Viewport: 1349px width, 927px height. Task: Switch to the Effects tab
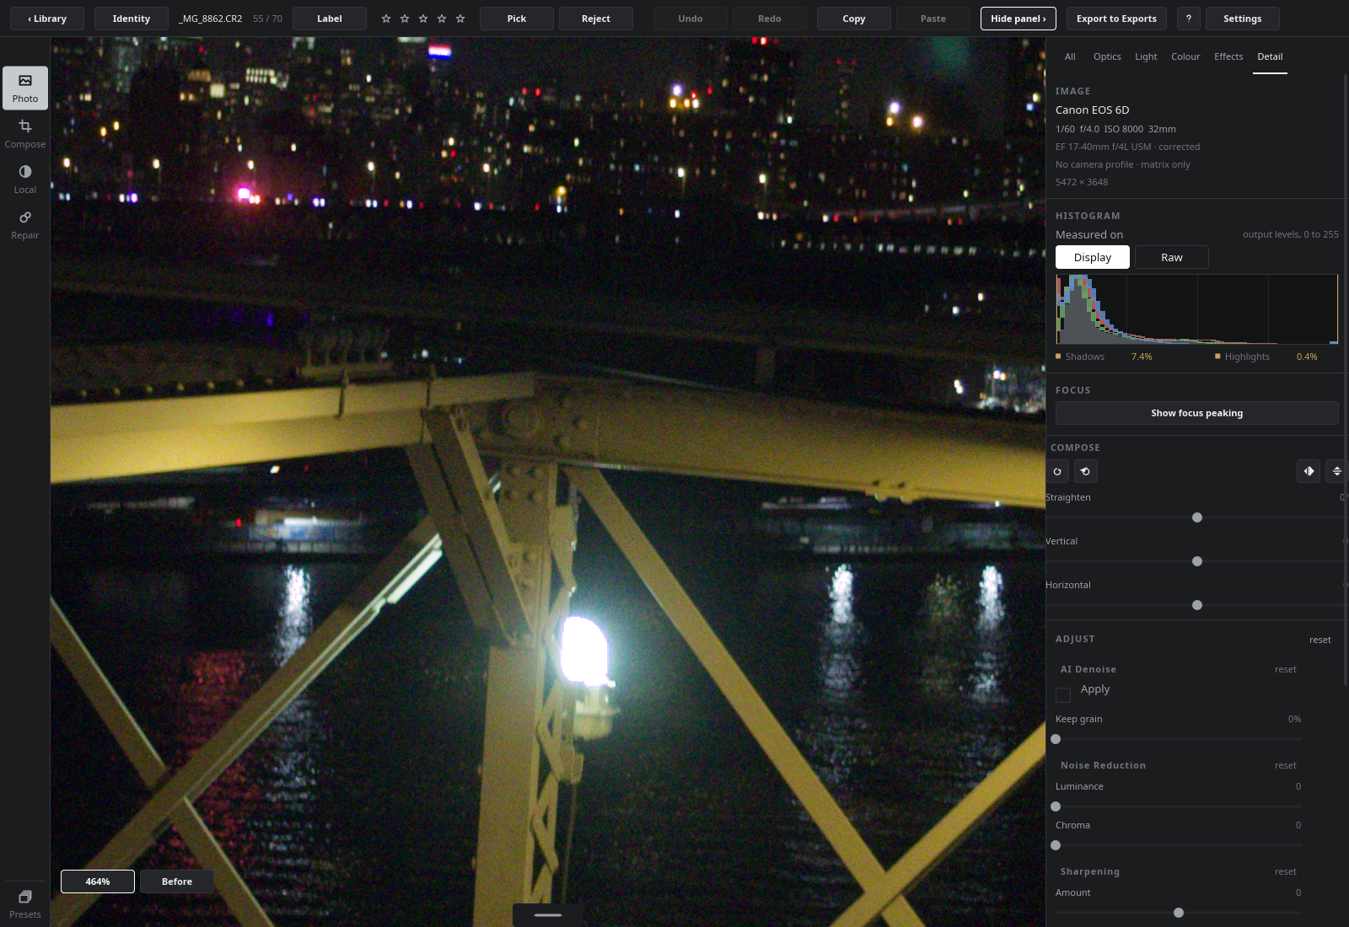1228,56
